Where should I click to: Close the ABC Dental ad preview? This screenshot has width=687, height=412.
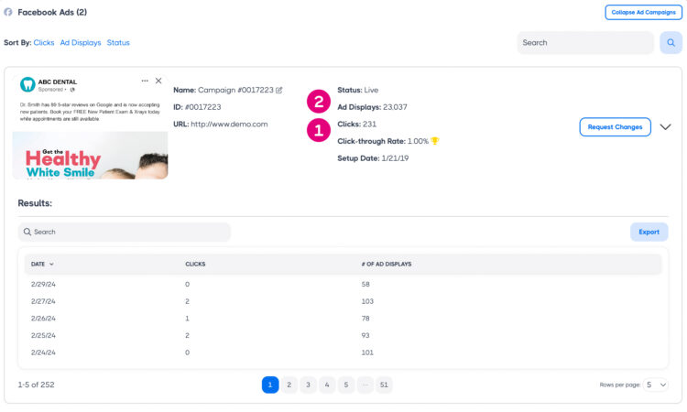(158, 81)
